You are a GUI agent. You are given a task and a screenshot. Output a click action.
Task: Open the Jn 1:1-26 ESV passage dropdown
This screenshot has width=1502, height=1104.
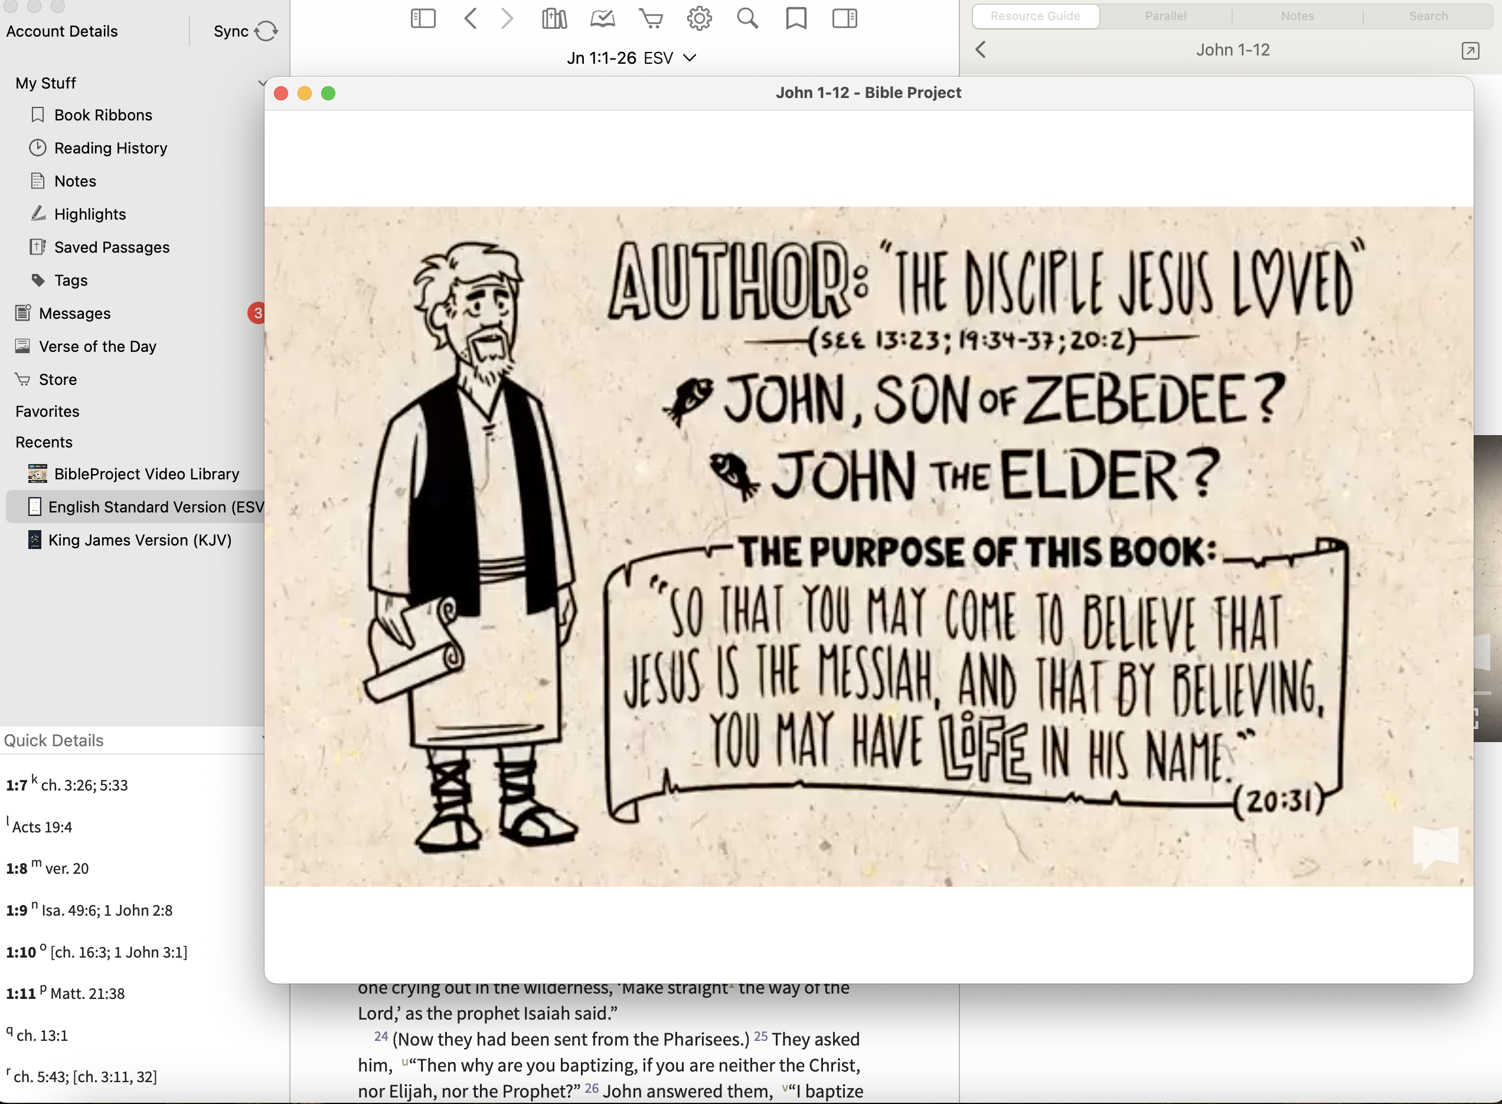(631, 58)
